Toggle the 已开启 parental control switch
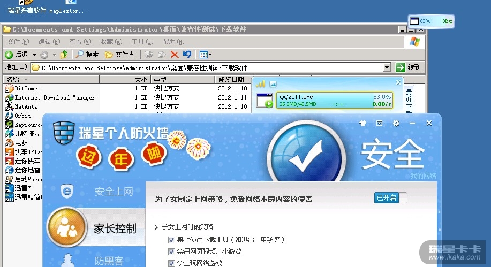This screenshot has height=267, width=491. pyautogui.click(x=391, y=198)
